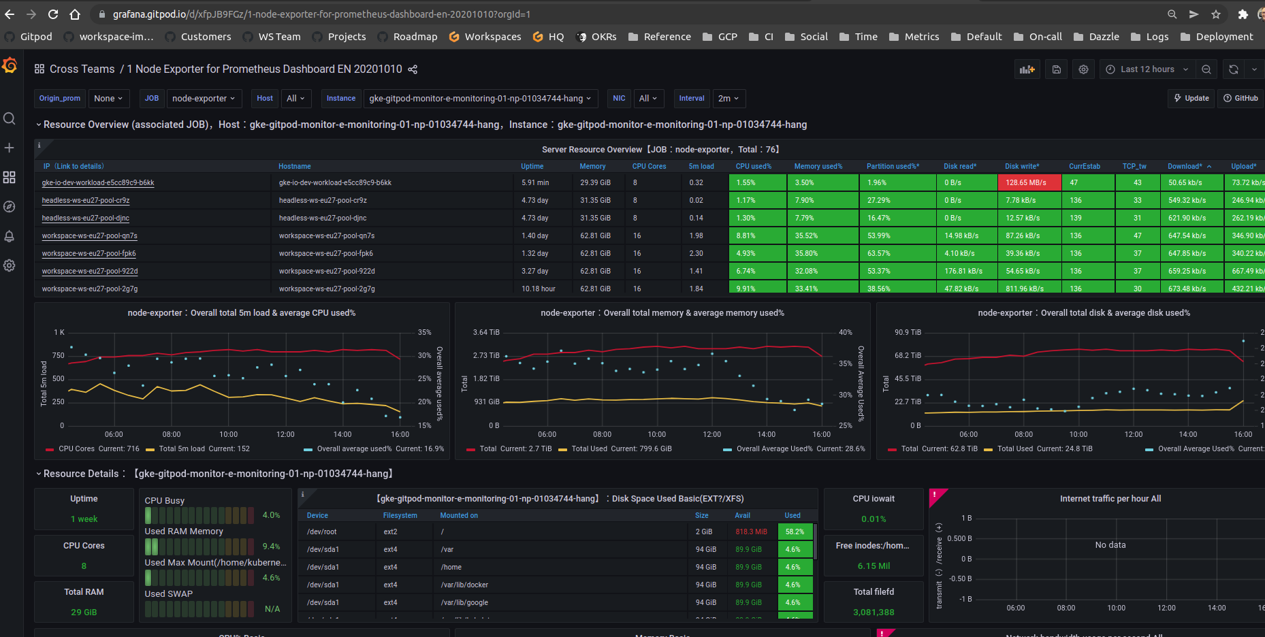The width and height of the screenshot is (1265, 637).
Task: Sort table by Download column header
Action: click(1185, 167)
